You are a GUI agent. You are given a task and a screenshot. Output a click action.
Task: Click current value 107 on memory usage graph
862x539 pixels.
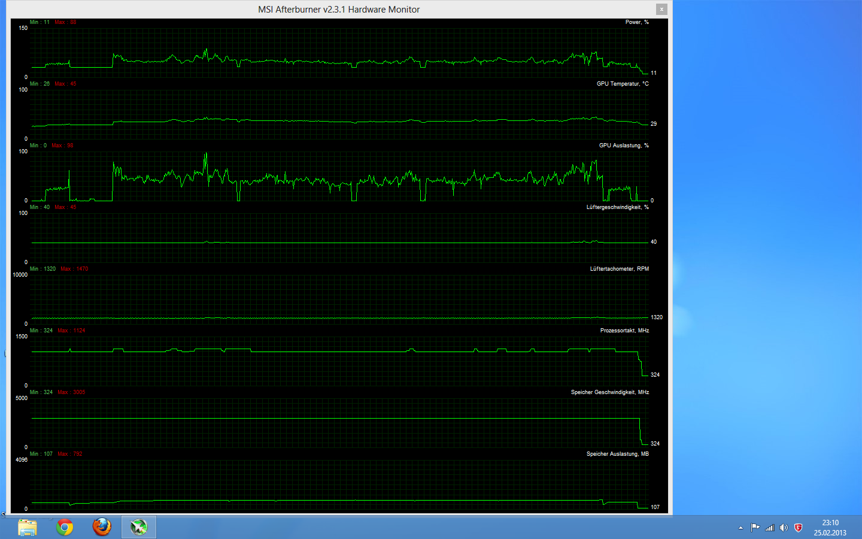pyautogui.click(x=655, y=507)
